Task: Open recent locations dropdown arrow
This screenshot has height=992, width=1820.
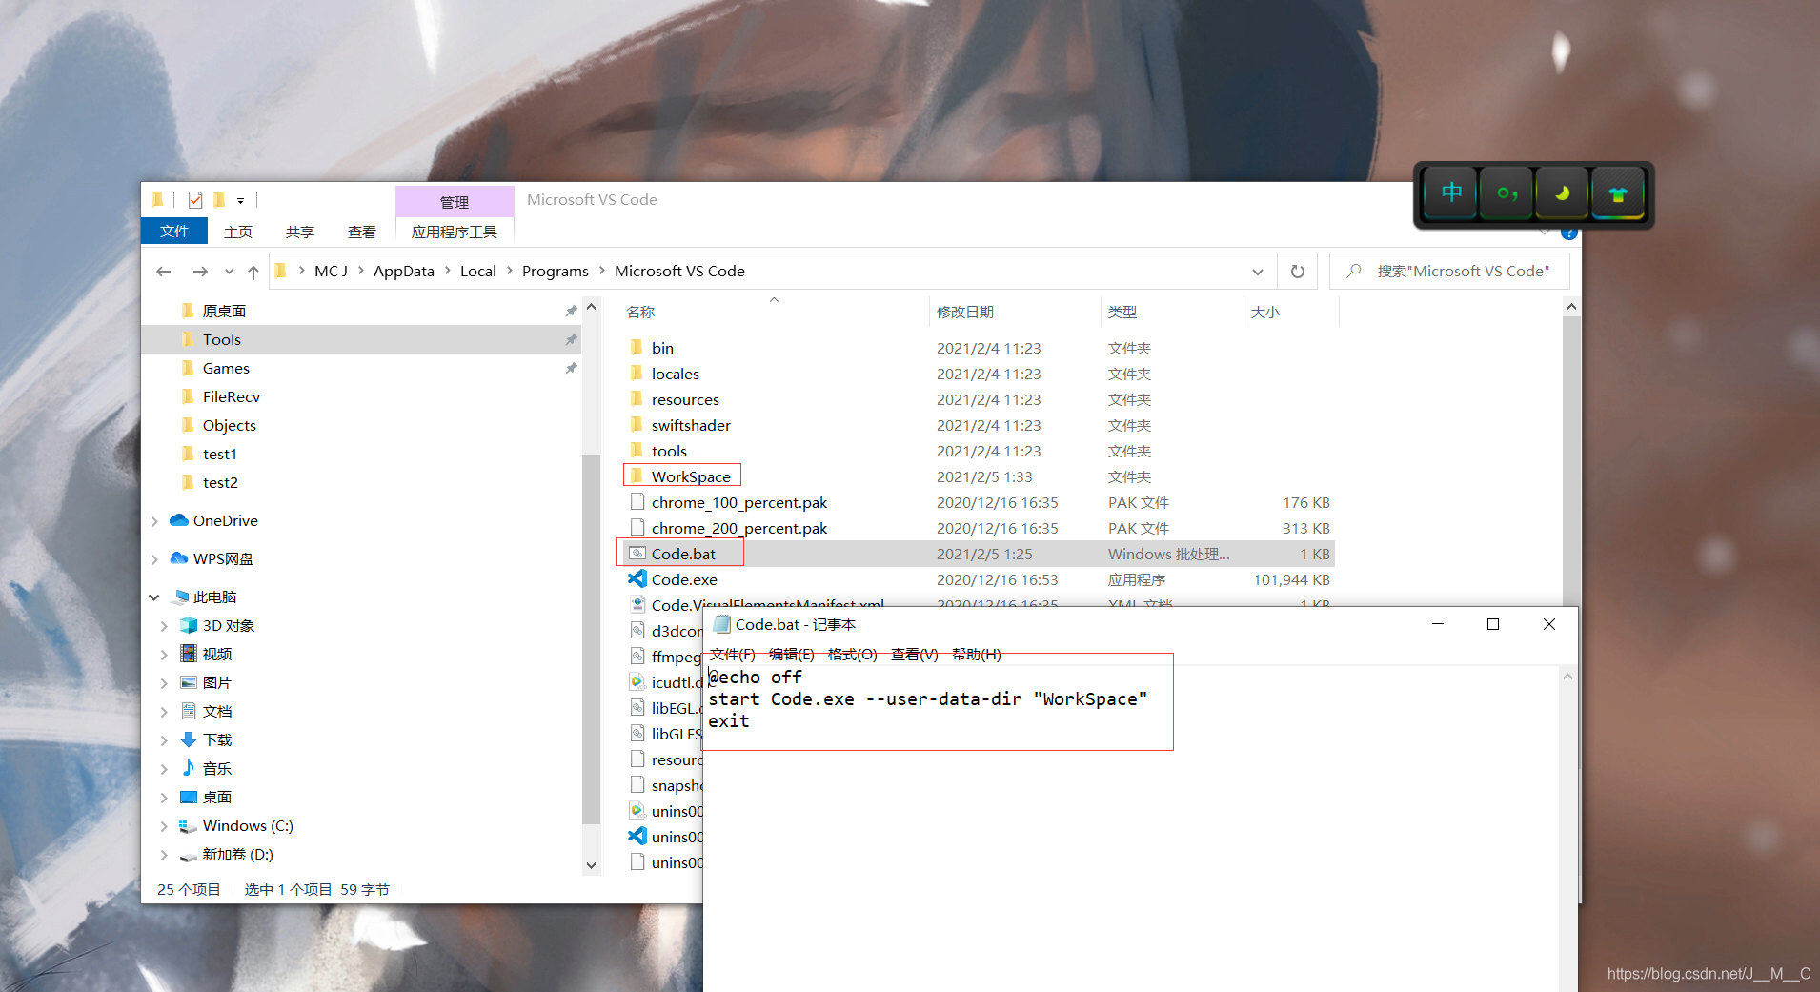Action: click(229, 272)
